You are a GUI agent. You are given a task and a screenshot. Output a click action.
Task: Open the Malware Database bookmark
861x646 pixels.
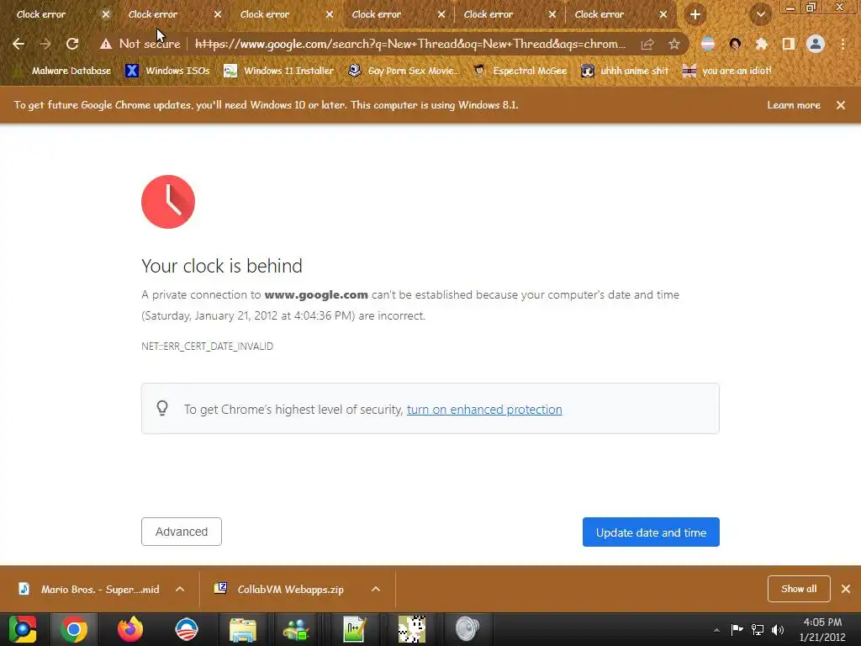pyautogui.click(x=62, y=71)
